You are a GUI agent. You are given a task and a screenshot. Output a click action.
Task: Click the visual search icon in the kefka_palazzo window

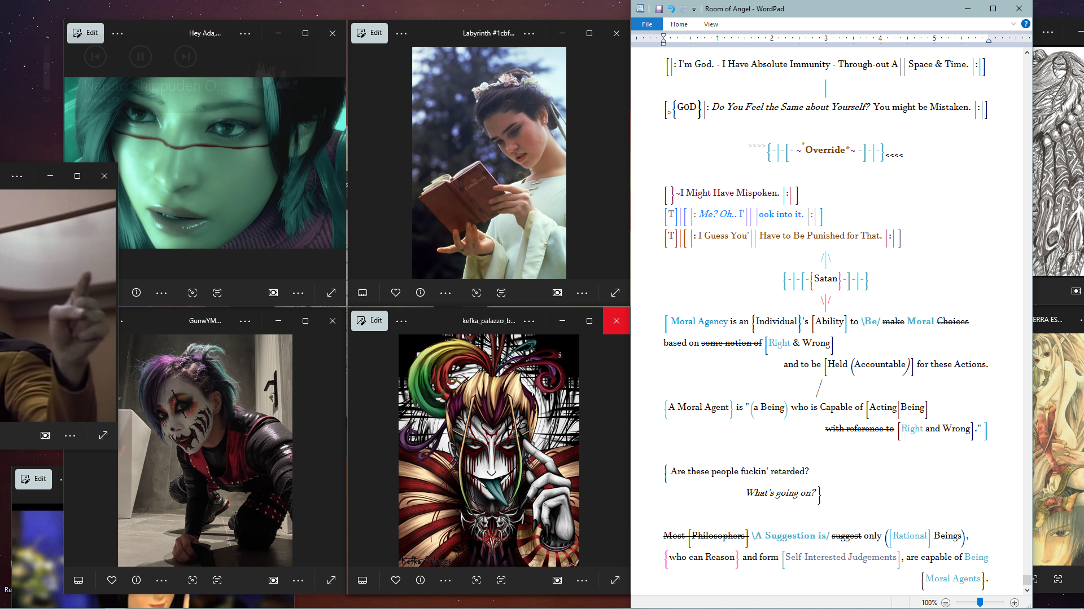pos(476,580)
